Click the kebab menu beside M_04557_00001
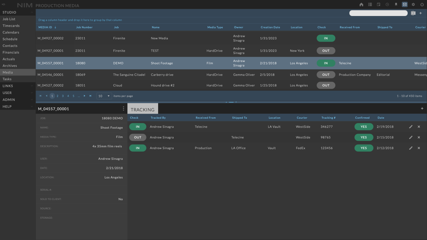Screen dimensions: 427x240 pyautogui.click(x=123, y=108)
